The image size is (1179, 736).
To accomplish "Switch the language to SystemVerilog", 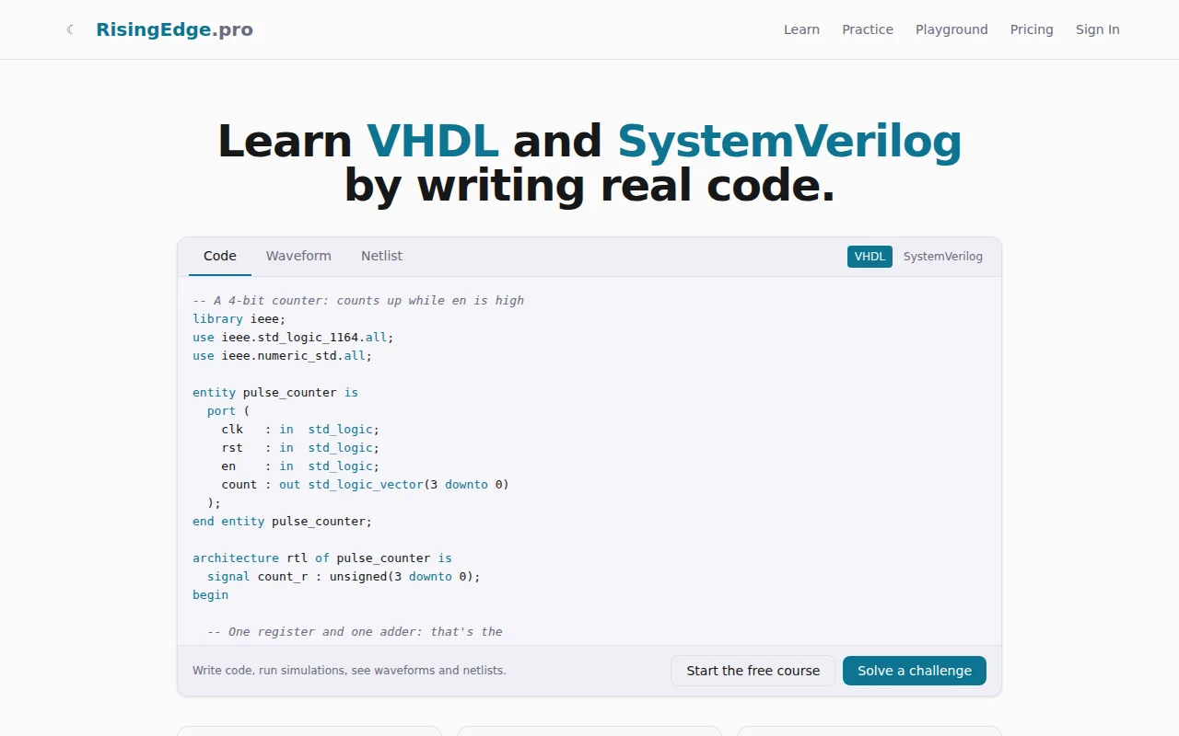I will point(943,257).
